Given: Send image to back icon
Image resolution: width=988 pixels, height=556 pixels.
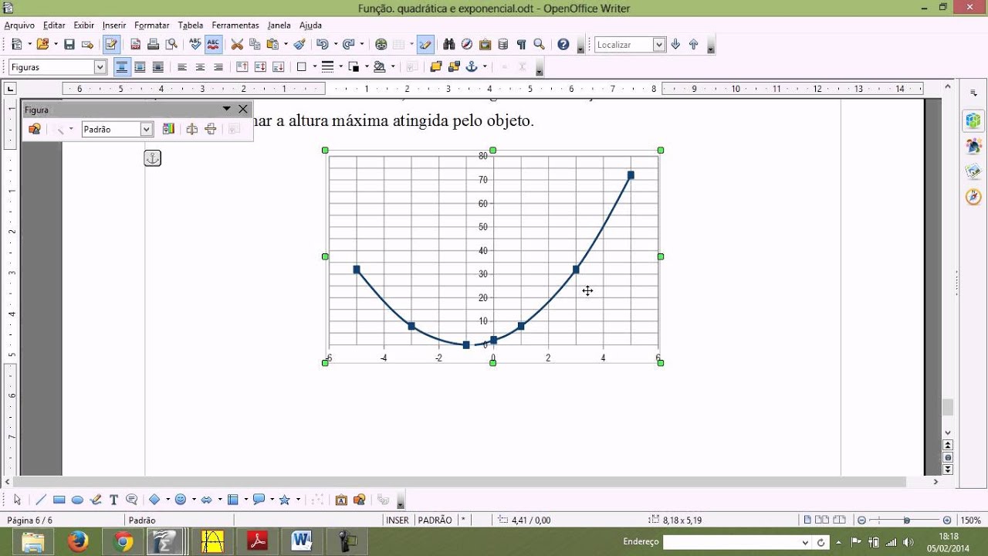Looking at the screenshot, I should [454, 67].
